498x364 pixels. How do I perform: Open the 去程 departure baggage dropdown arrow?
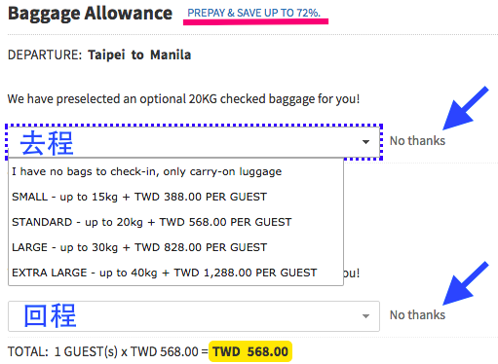365,142
